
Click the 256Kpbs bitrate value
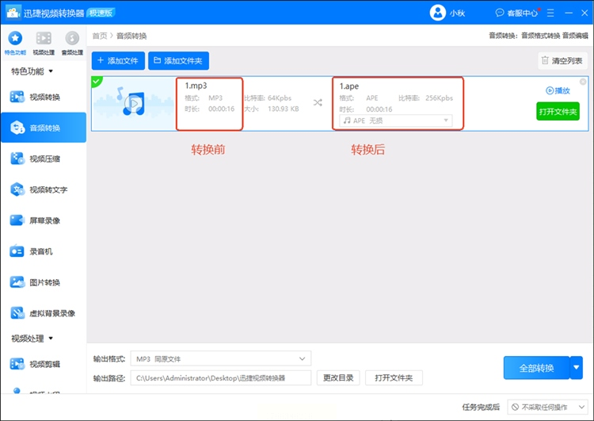pos(439,98)
